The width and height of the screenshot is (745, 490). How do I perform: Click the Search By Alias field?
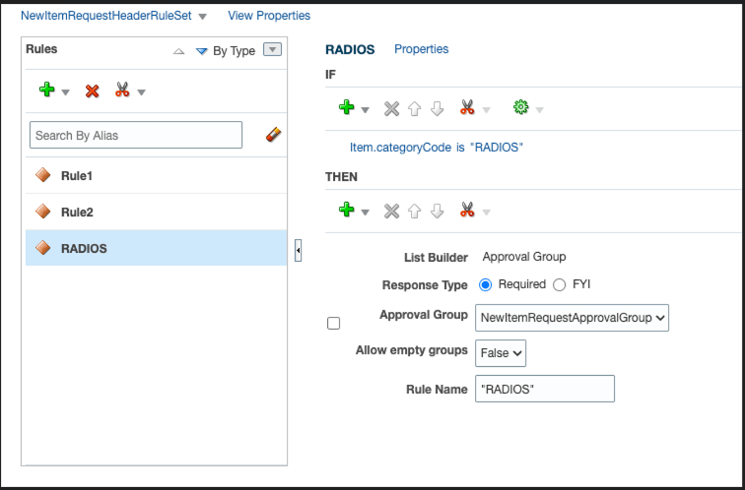pyautogui.click(x=136, y=135)
